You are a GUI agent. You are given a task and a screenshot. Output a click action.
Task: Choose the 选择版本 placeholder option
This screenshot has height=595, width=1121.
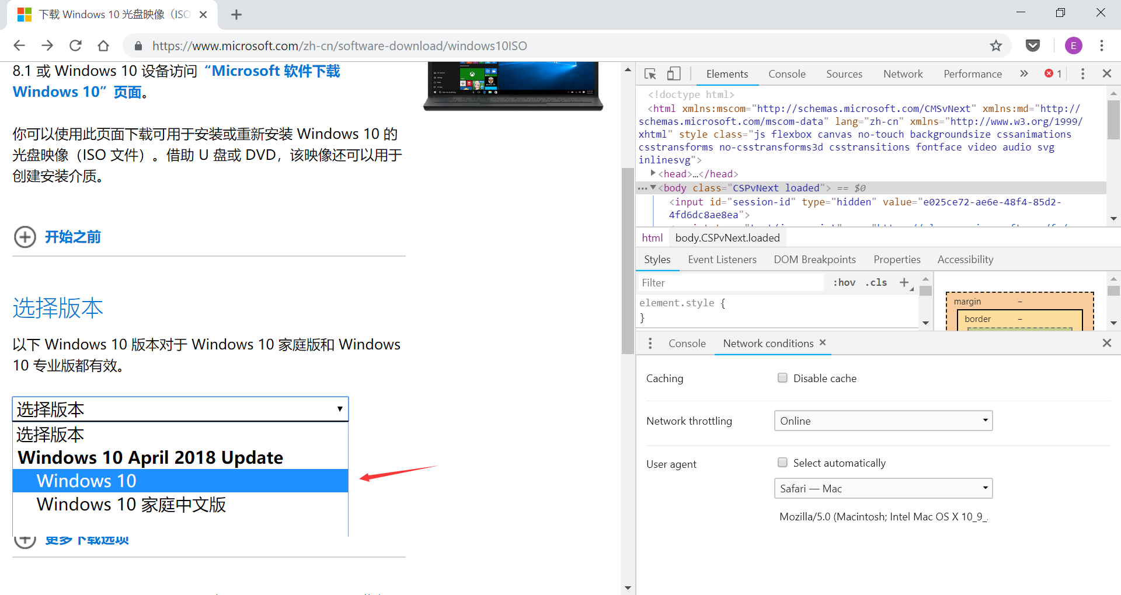(180, 435)
